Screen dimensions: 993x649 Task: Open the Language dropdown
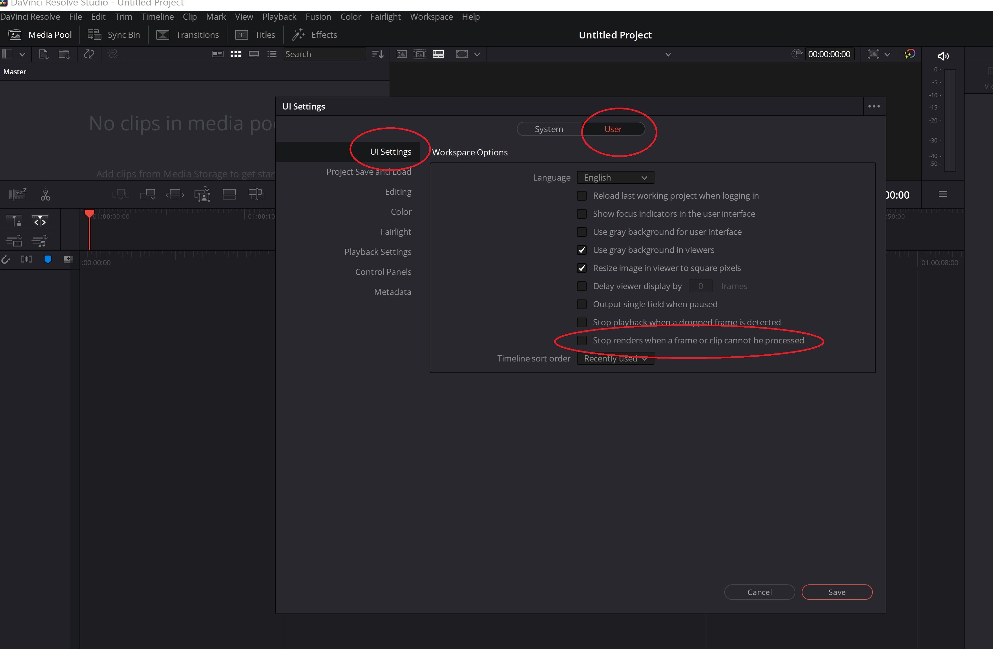coord(615,178)
